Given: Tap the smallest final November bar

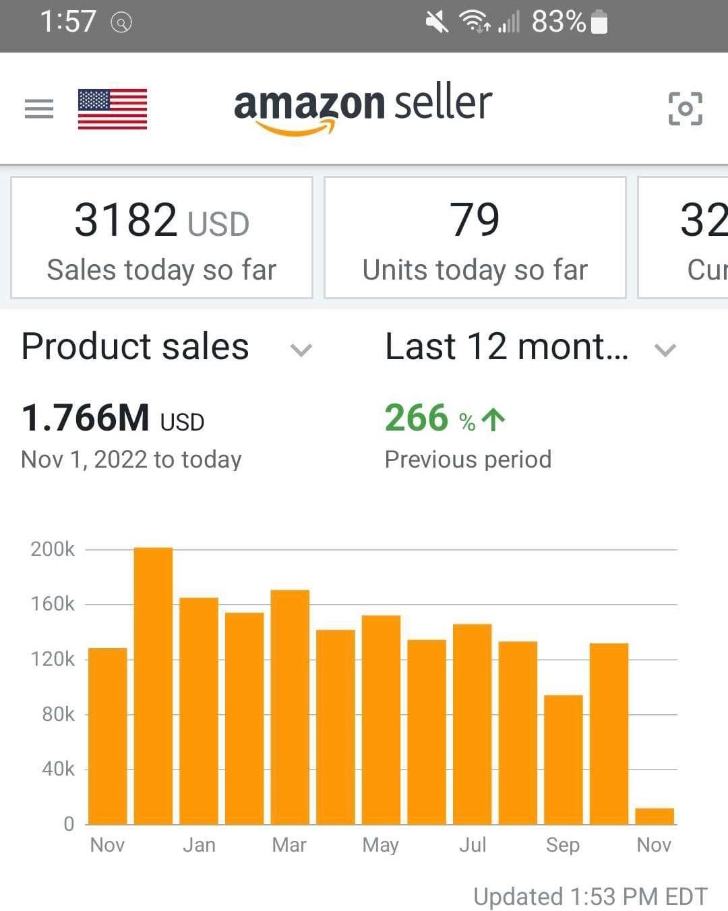Looking at the screenshot, I should coord(655,816).
